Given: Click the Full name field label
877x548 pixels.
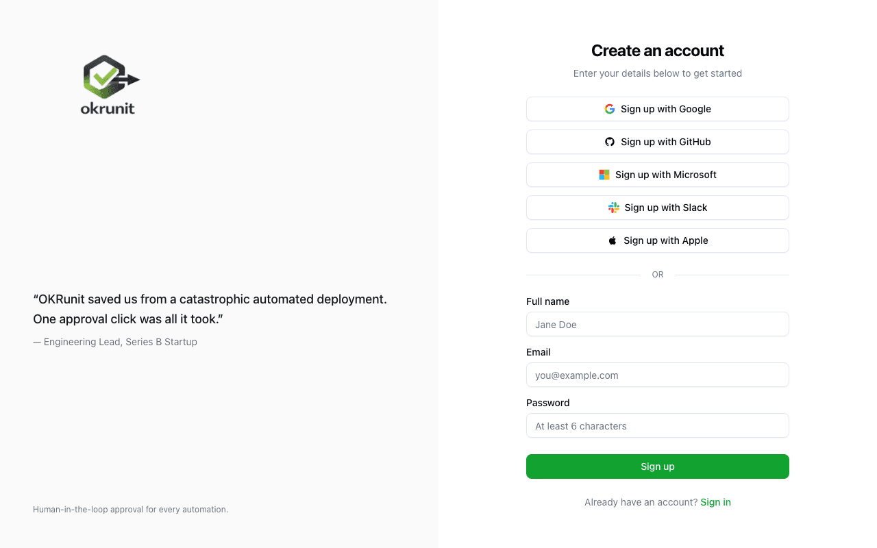Looking at the screenshot, I should (x=547, y=301).
